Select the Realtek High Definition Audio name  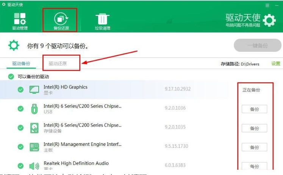coord(76,163)
